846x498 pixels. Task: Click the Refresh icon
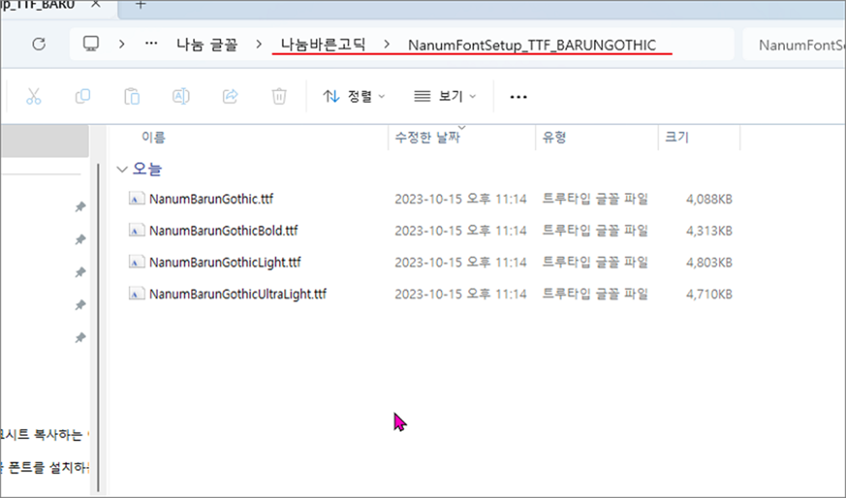[x=39, y=44]
